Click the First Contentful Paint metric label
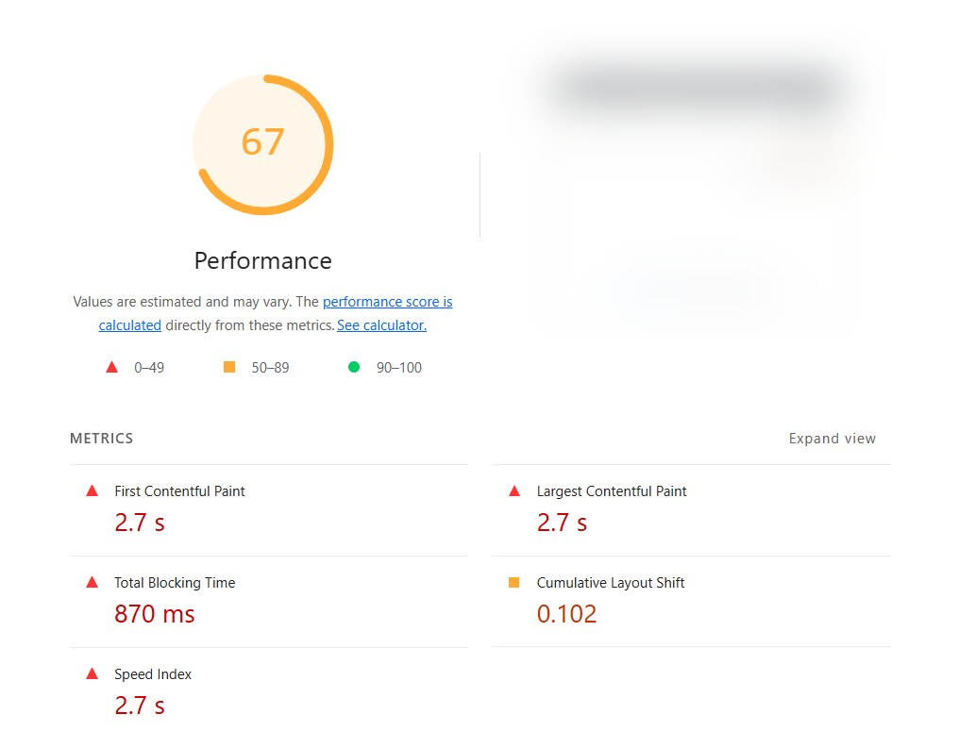959x731 pixels. (x=179, y=491)
